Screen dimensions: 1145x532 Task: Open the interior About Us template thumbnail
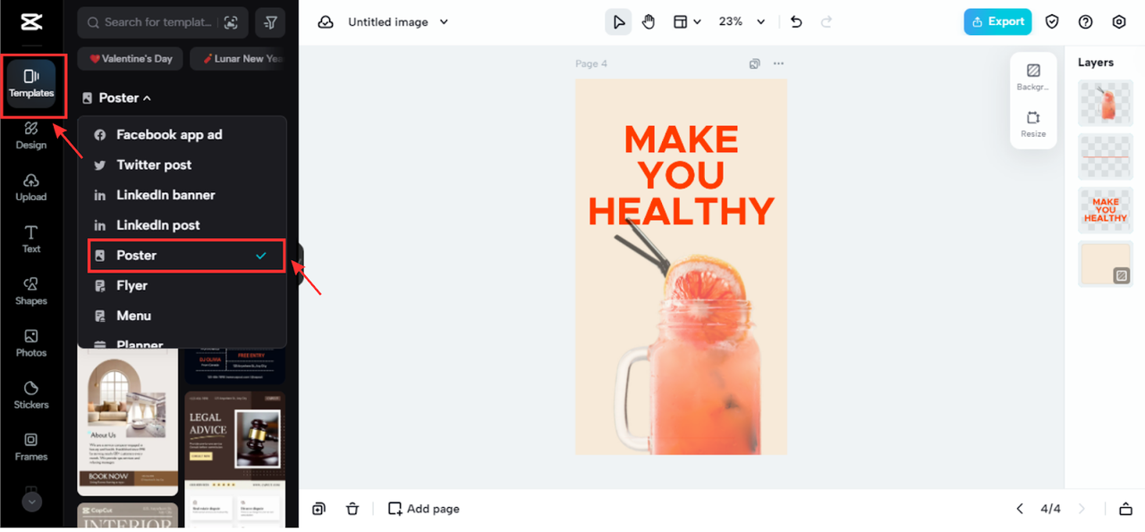click(128, 422)
